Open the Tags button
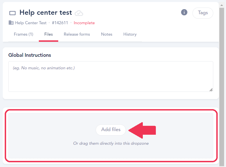This screenshot has width=226, height=167. 203,13
